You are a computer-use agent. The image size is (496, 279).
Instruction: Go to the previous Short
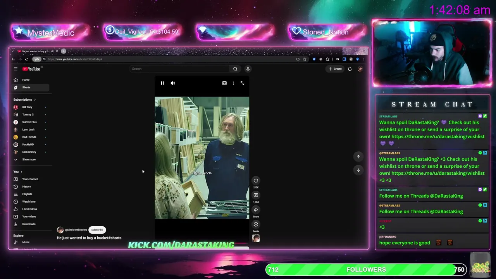tap(358, 157)
